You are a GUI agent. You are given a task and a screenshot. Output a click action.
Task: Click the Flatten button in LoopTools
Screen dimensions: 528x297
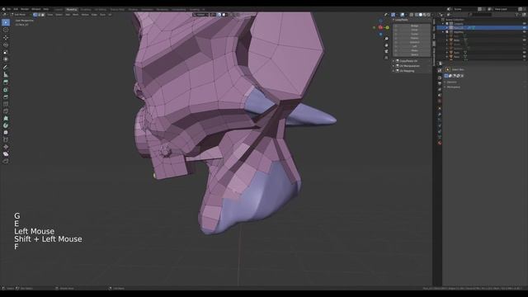click(414, 38)
